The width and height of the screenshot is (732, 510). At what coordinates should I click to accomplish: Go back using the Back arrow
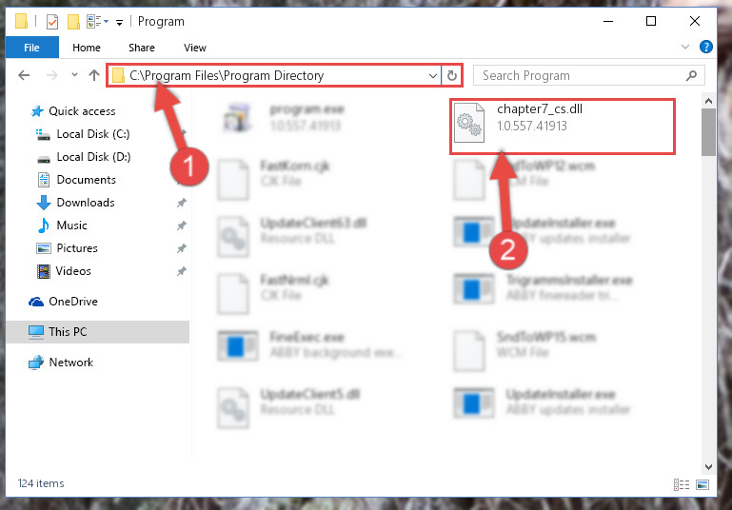coord(24,75)
